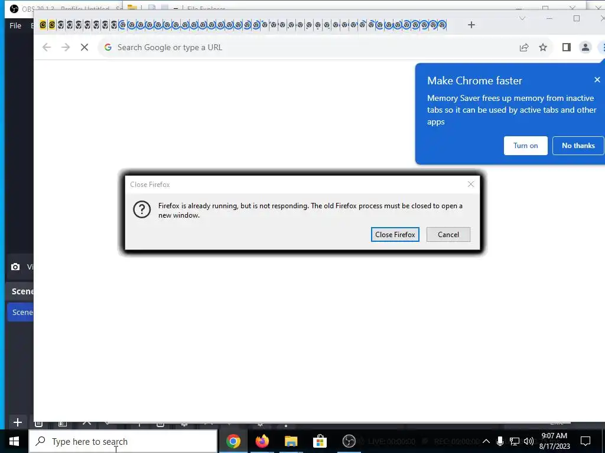
Task: Add a scene with the OBS plus button
Action: pos(17,422)
